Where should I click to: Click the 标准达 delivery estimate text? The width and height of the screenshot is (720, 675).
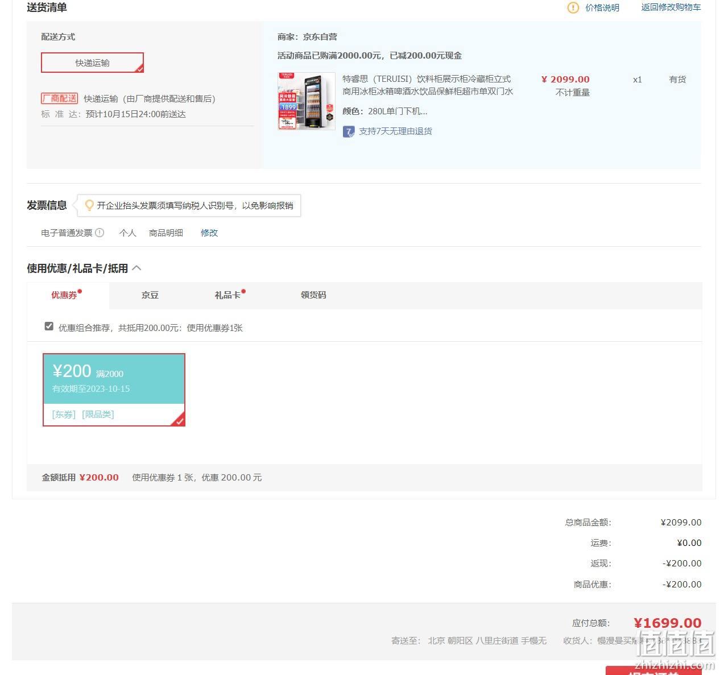click(x=113, y=114)
